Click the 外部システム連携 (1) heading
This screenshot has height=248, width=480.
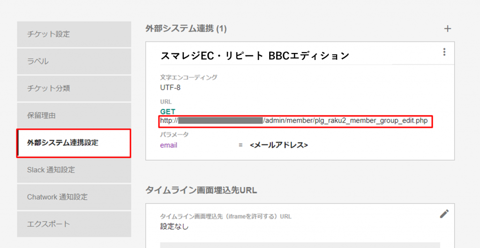pyautogui.click(x=186, y=29)
